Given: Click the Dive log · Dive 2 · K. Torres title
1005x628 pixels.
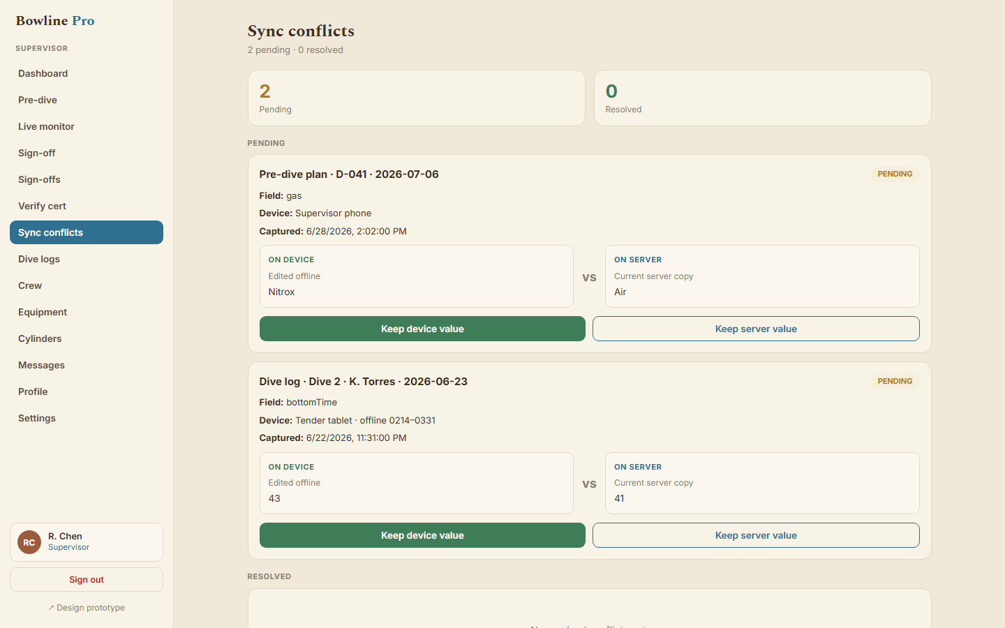Looking at the screenshot, I should (364, 382).
